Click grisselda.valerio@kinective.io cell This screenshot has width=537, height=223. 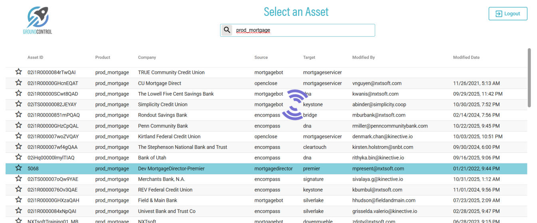(385, 211)
